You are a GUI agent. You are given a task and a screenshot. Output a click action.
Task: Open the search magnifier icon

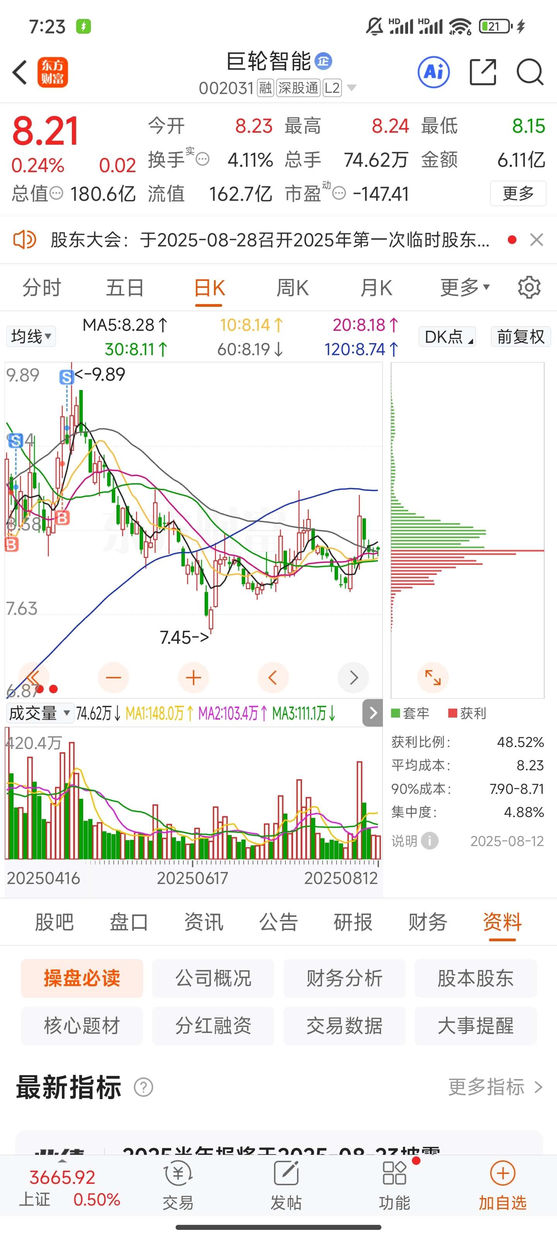[x=530, y=72]
